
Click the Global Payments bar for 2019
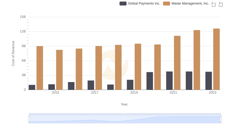130,85
